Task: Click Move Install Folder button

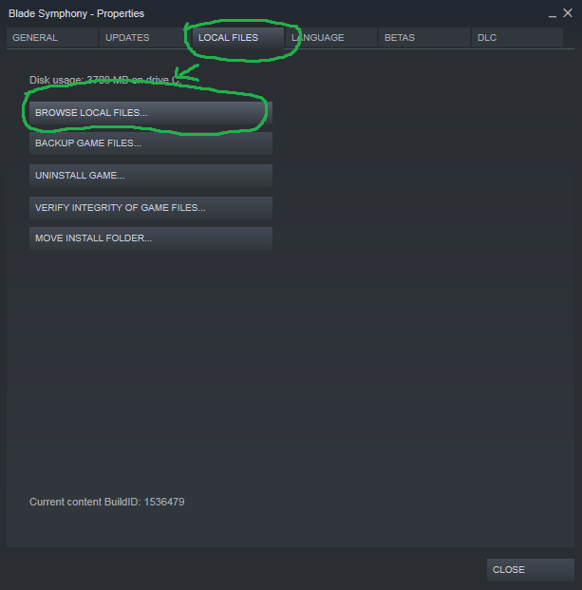Action: click(x=151, y=238)
